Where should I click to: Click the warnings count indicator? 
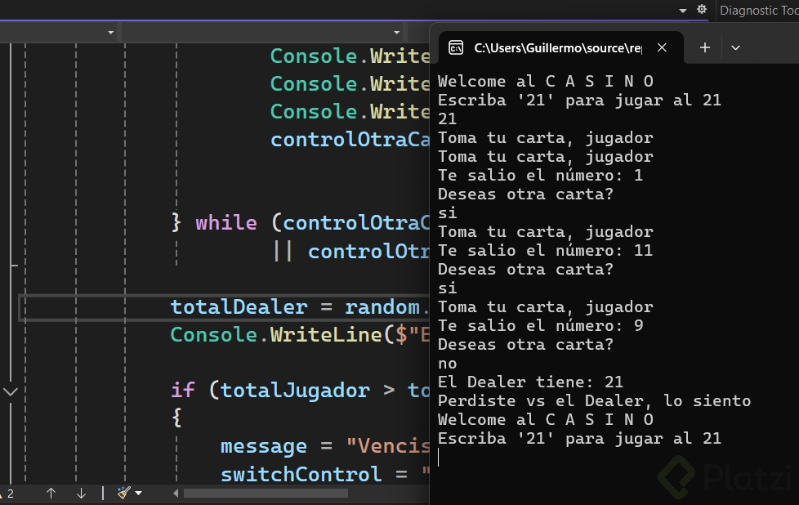[x=8, y=493]
